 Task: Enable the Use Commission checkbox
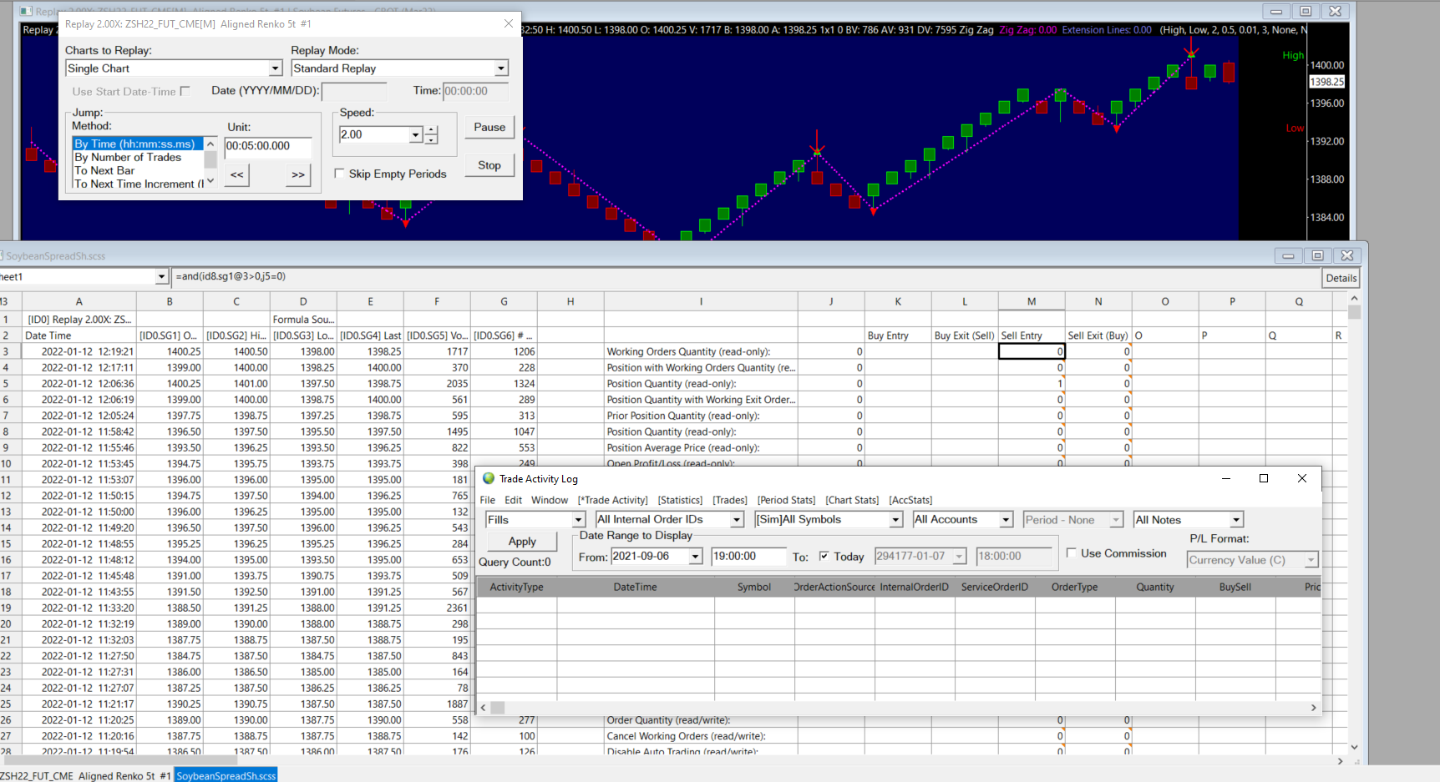click(1072, 552)
